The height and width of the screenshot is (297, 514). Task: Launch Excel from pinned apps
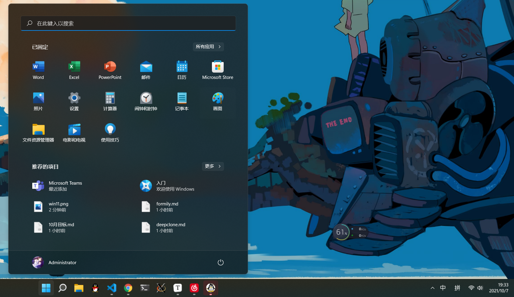pos(74,70)
